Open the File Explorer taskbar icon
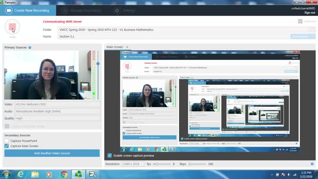The height and width of the screenshot is (179, 318). 35,174
